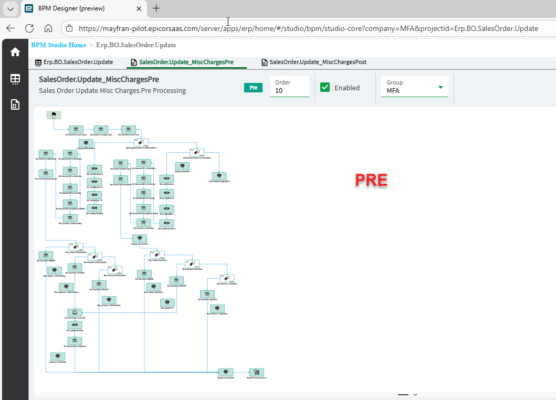Select the 'Row Deleted OHOrderMsc' condition node
This screenshot has height=400, width=556.
(115, 270)
